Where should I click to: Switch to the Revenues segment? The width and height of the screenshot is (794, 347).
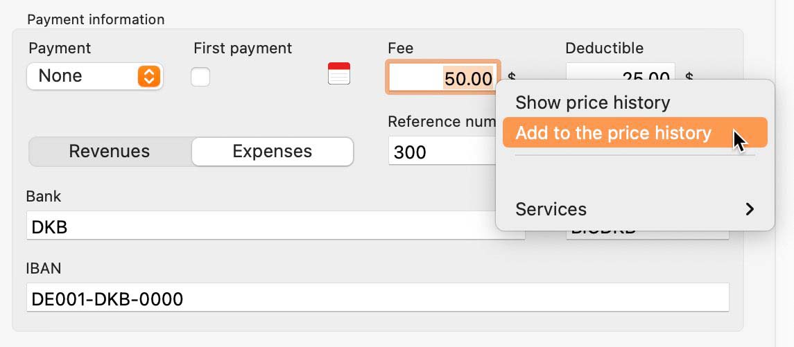(110, 151)
